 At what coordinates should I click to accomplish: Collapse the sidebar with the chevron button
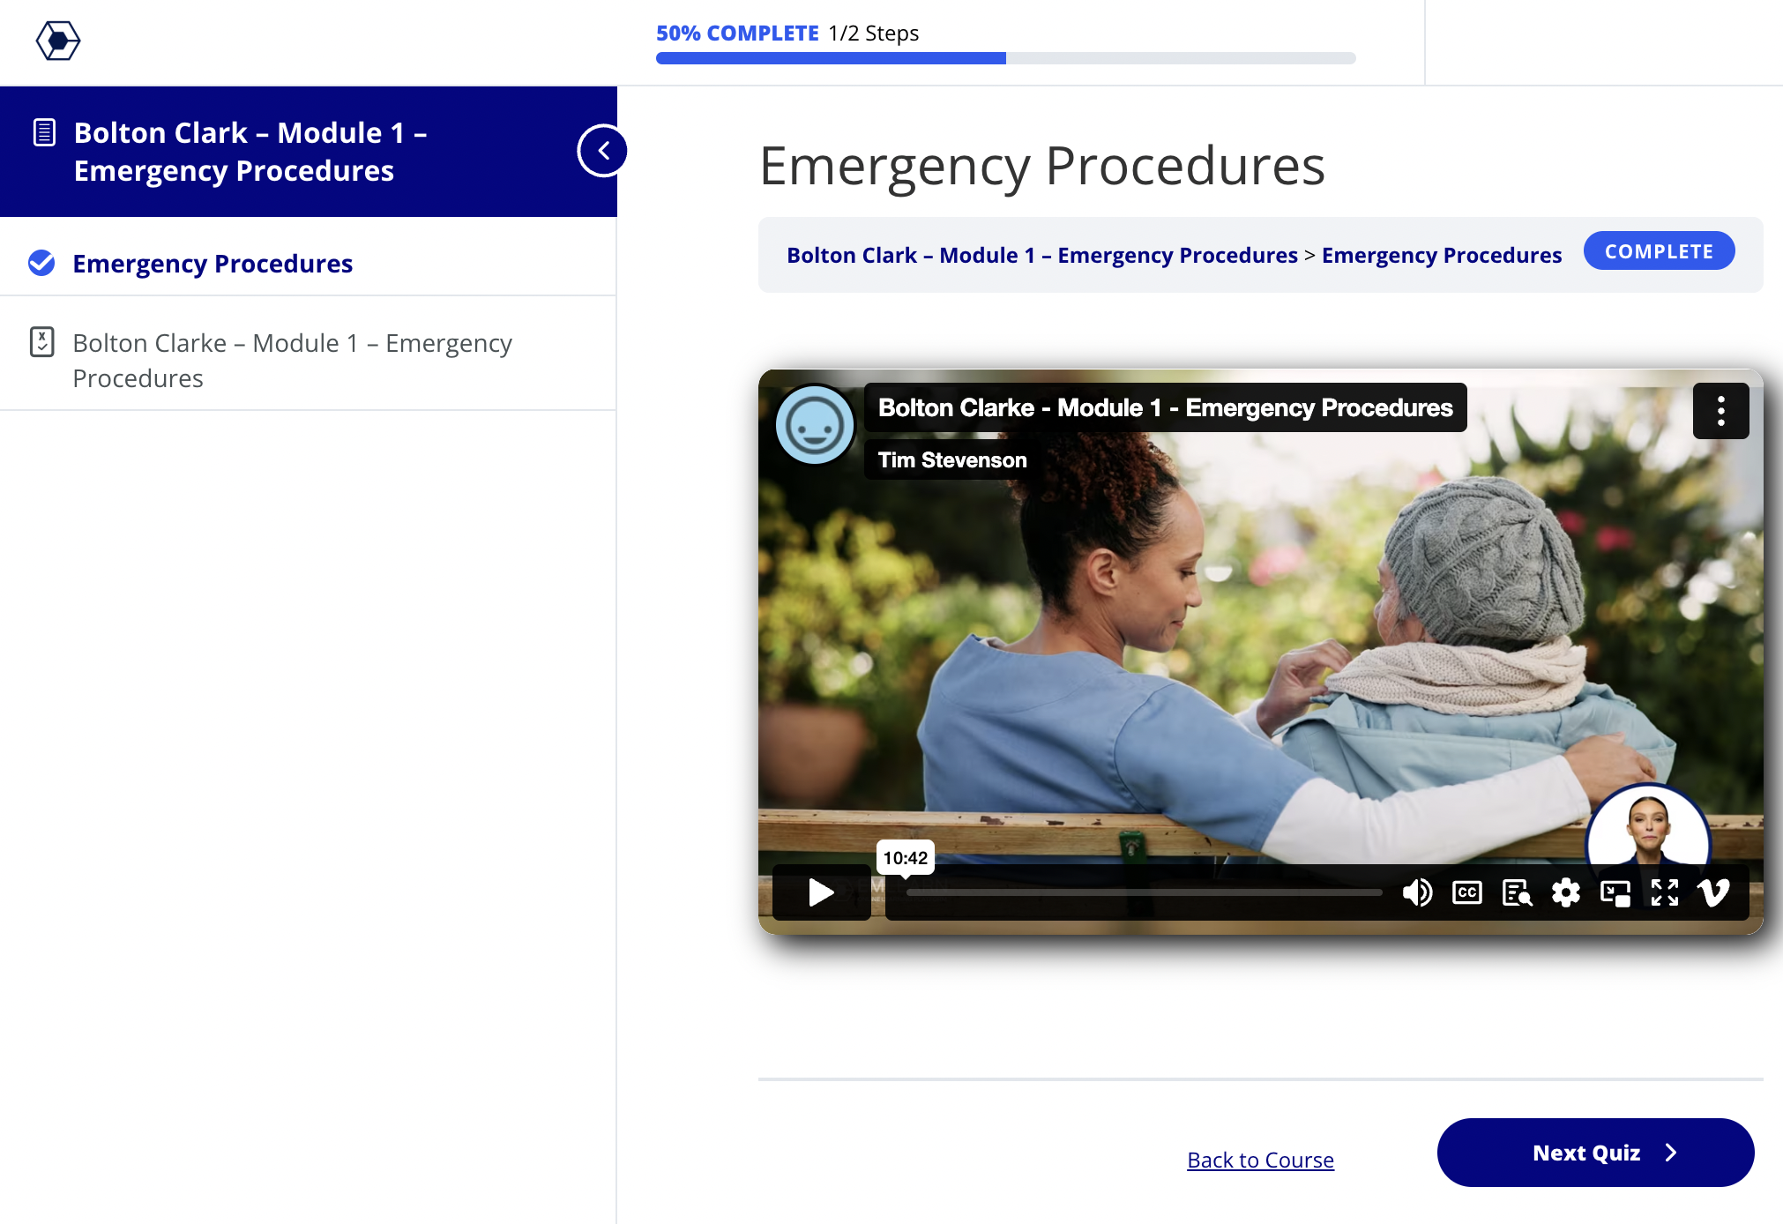pos(603,151)
